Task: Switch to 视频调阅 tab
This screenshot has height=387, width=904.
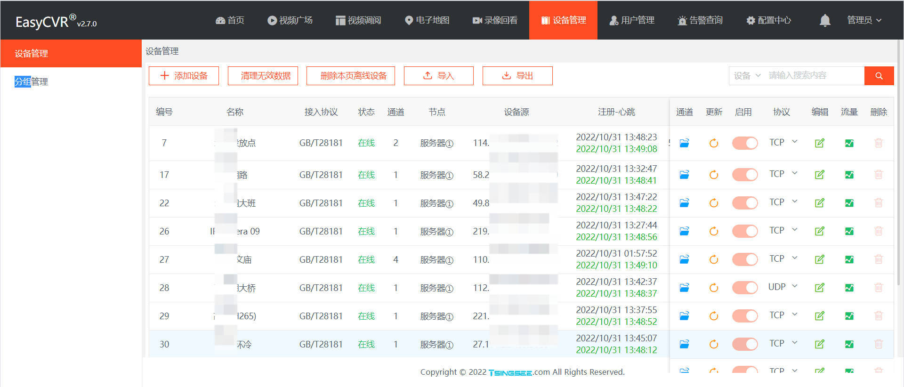Action: (x=358, y=20)
